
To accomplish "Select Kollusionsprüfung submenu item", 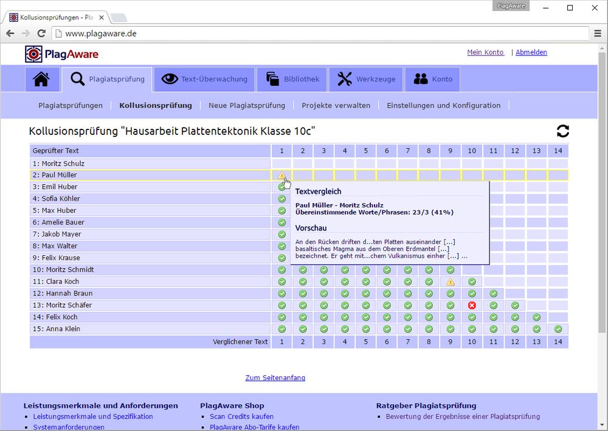I will pos(156,105).
